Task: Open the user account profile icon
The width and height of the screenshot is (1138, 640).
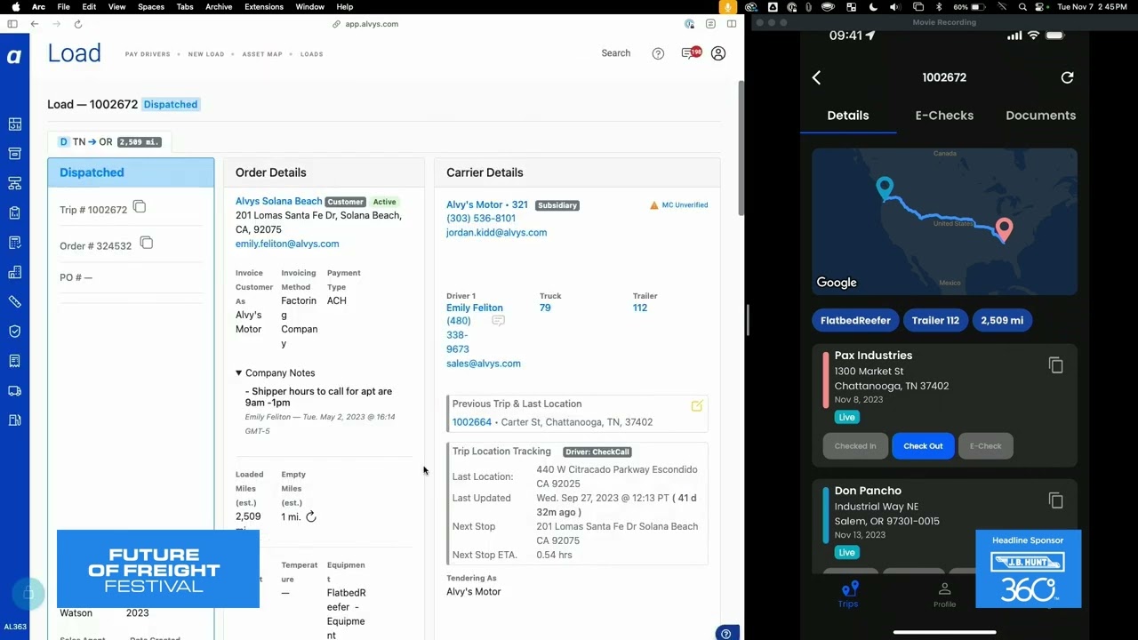Action: (718, 53)
